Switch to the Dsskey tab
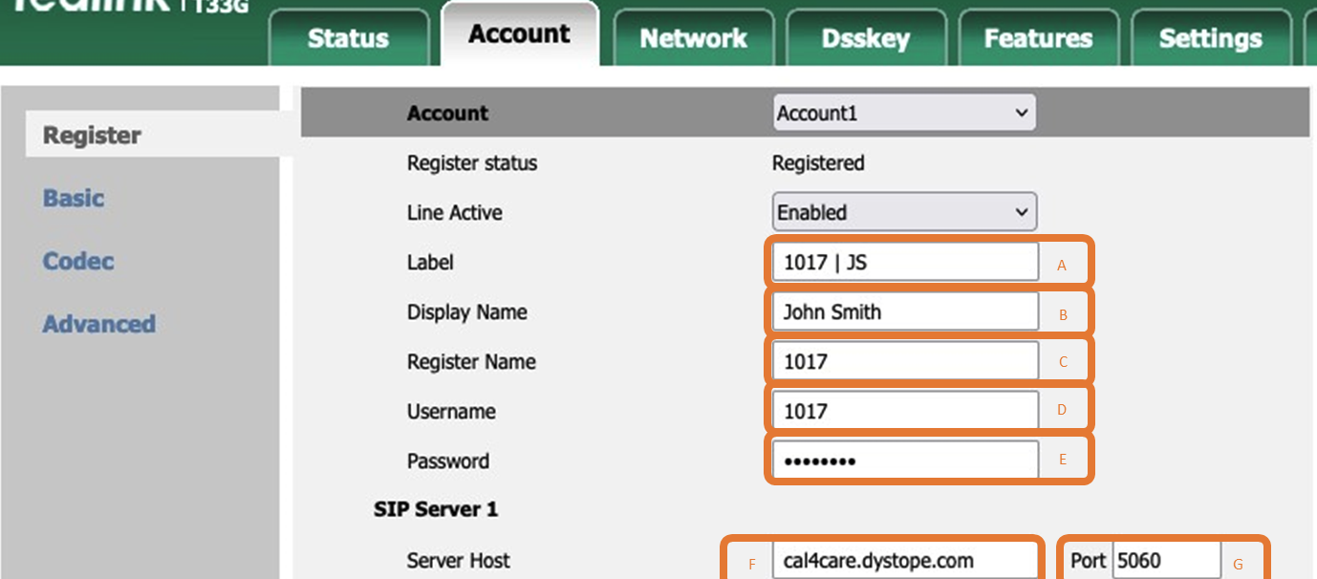 (866, 38)
